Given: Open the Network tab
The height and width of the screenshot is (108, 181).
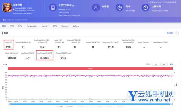Looking at the screenshot, I should click(65, 26).
